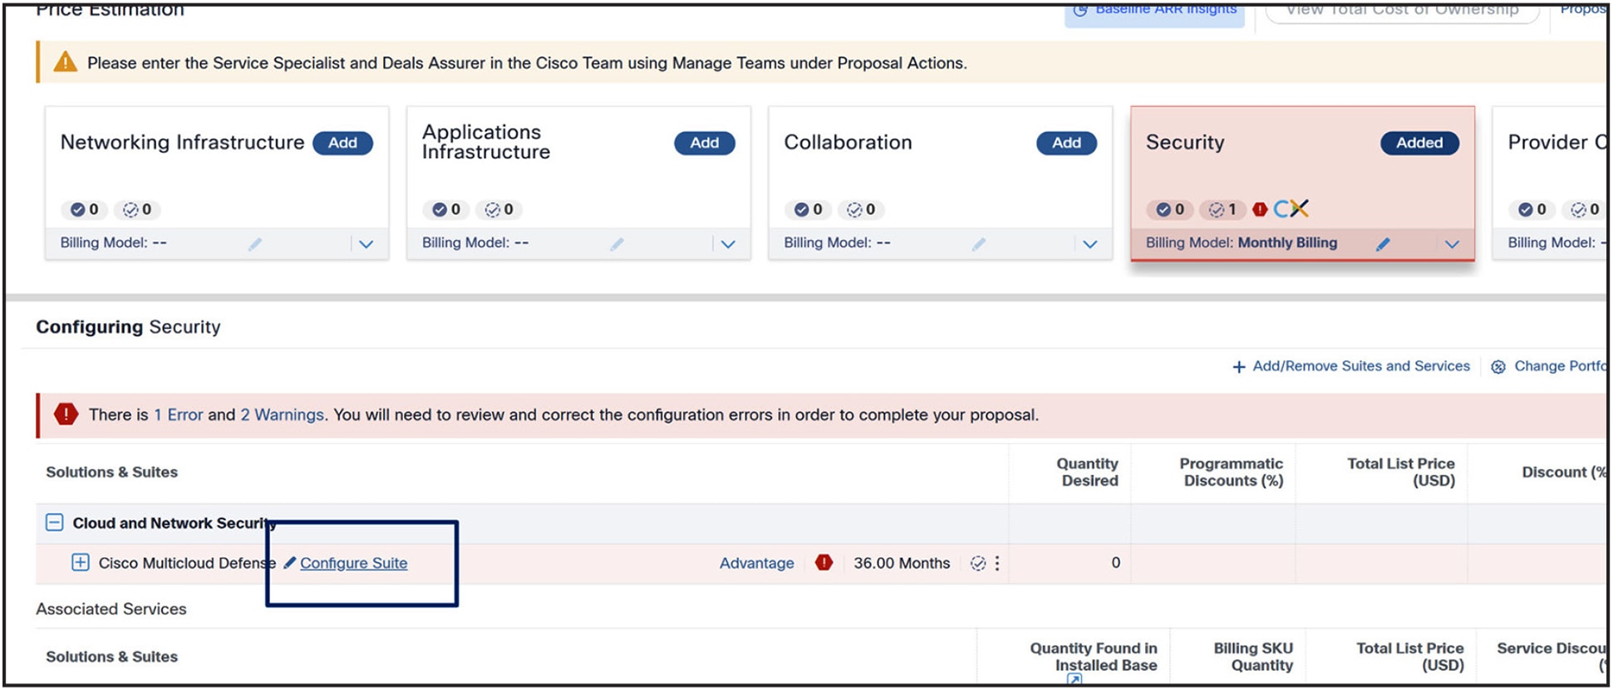Click solid check count on Networking Infrastructure
This screenshot has height=690, width=1613.
coord(84,209)
